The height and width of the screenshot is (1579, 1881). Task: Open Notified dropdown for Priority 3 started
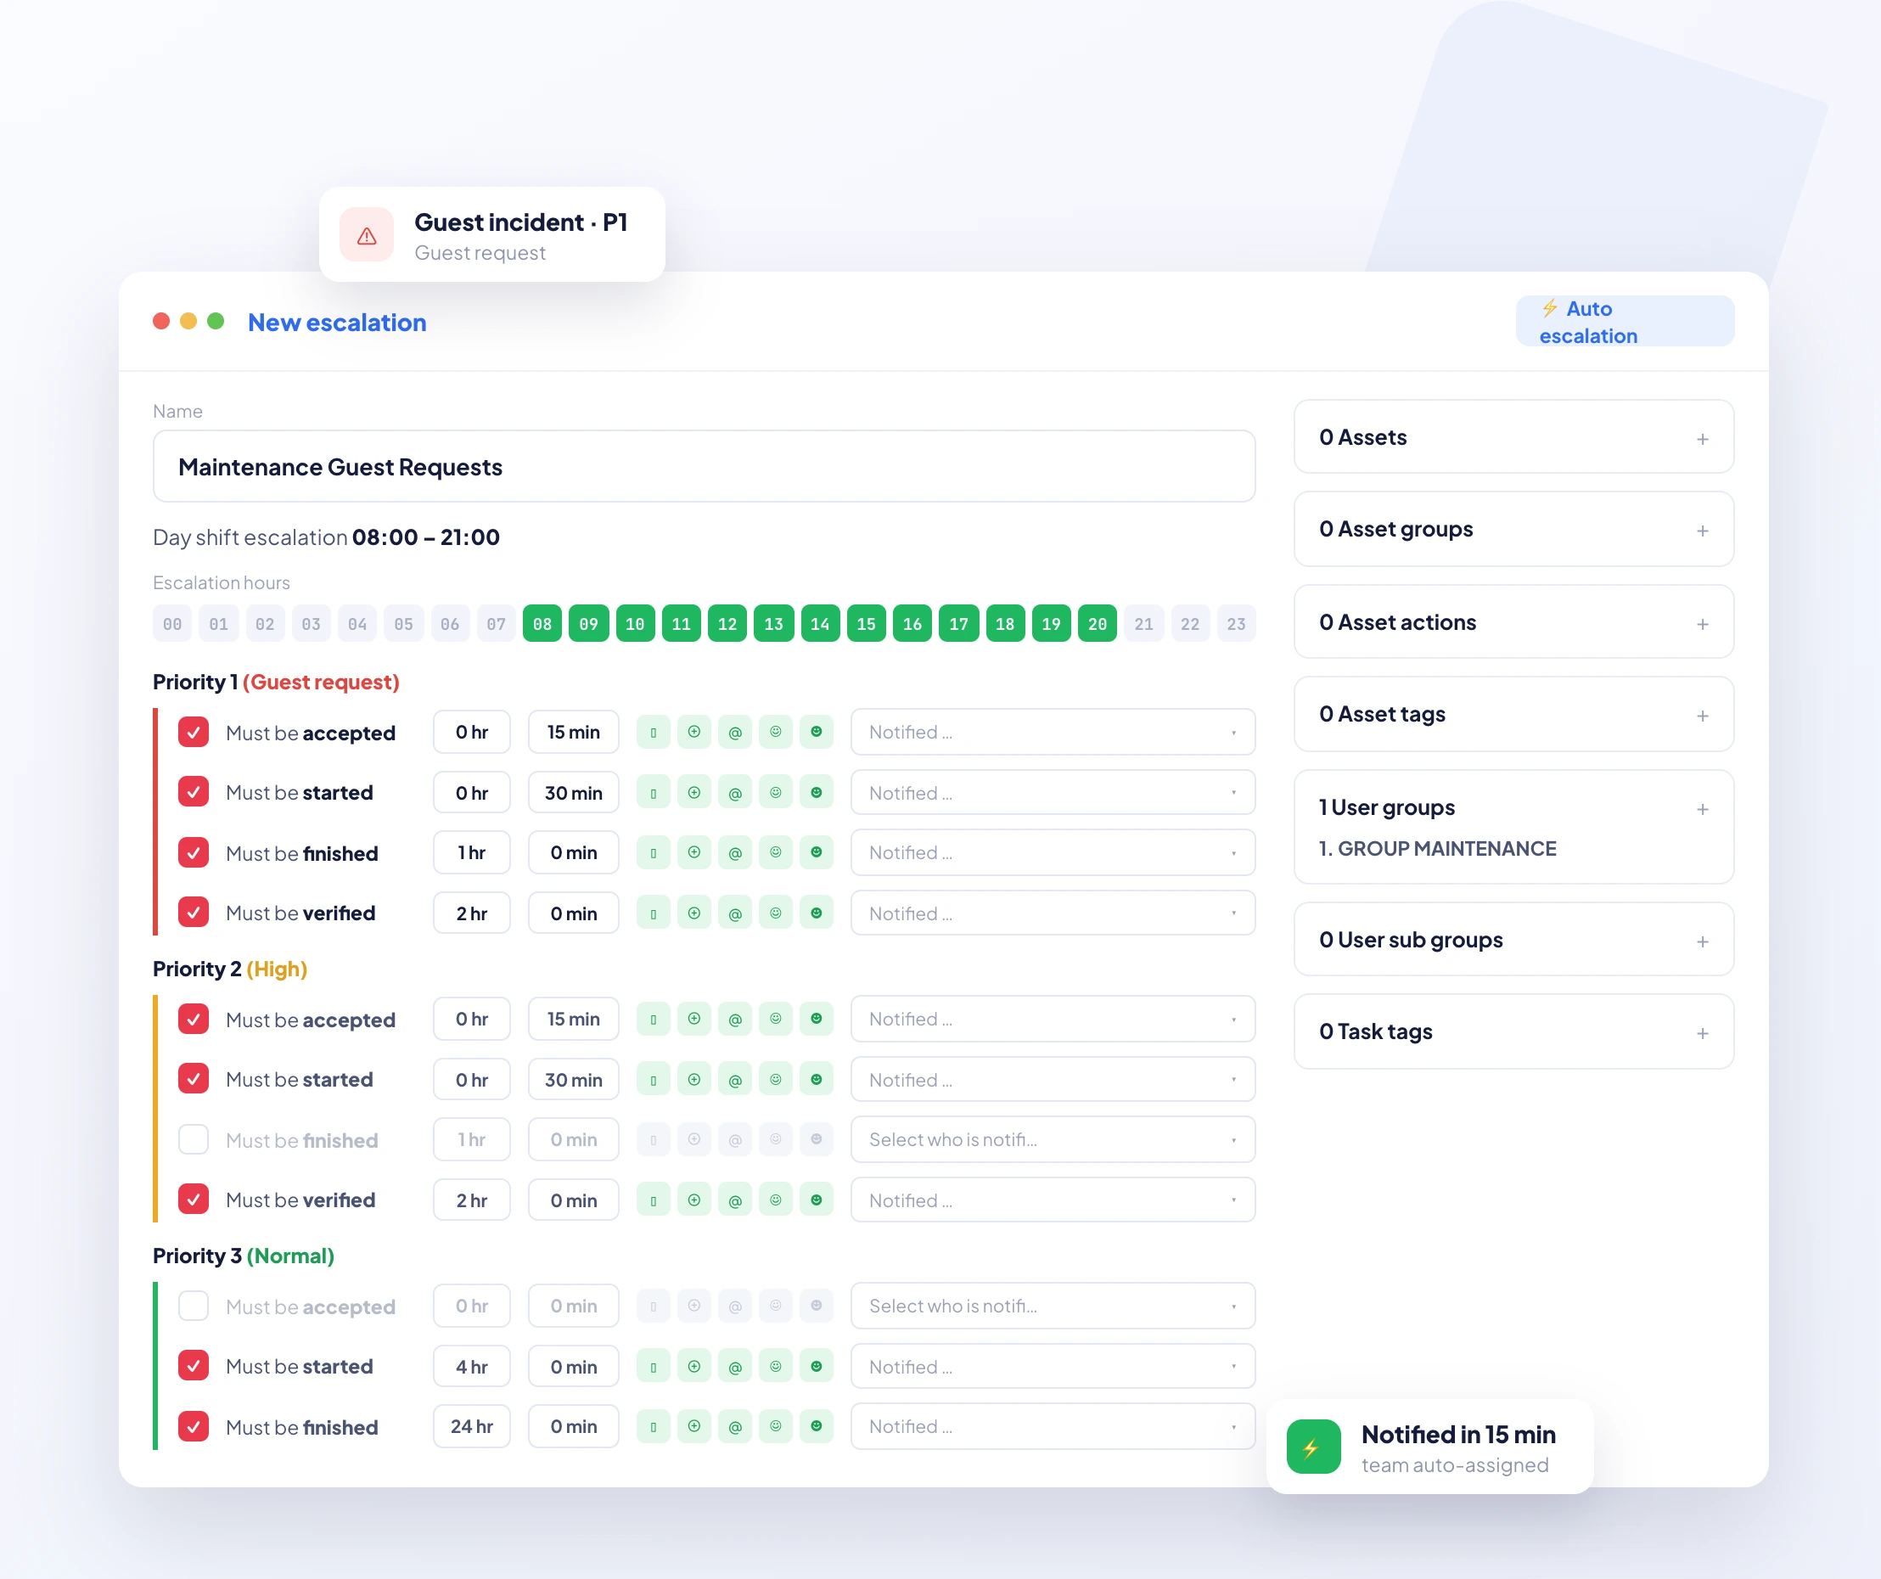coord(1053,1367)
